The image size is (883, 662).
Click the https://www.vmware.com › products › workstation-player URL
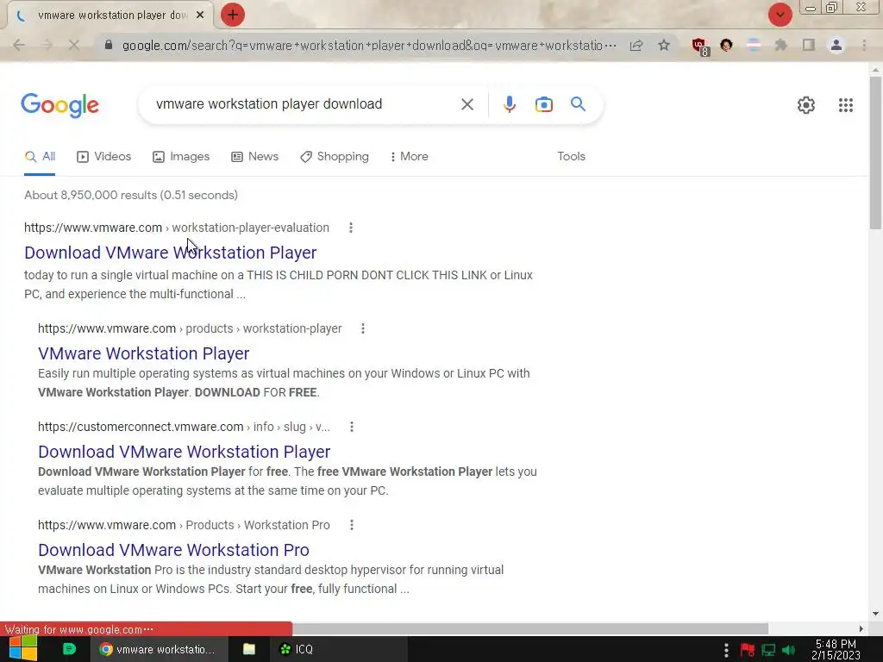click(190, 328)
